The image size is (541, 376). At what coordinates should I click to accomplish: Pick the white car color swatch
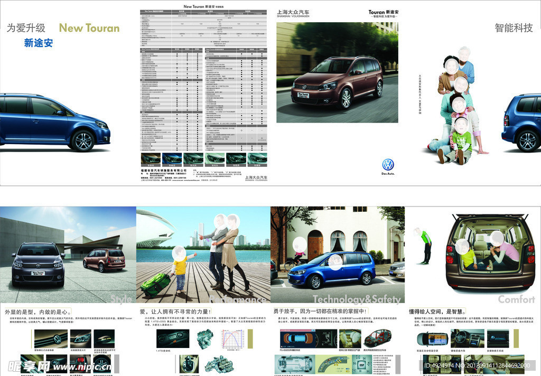point(214,158)
